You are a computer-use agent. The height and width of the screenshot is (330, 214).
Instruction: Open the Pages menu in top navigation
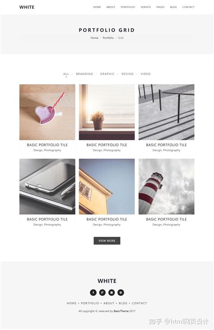pos(160,7)
